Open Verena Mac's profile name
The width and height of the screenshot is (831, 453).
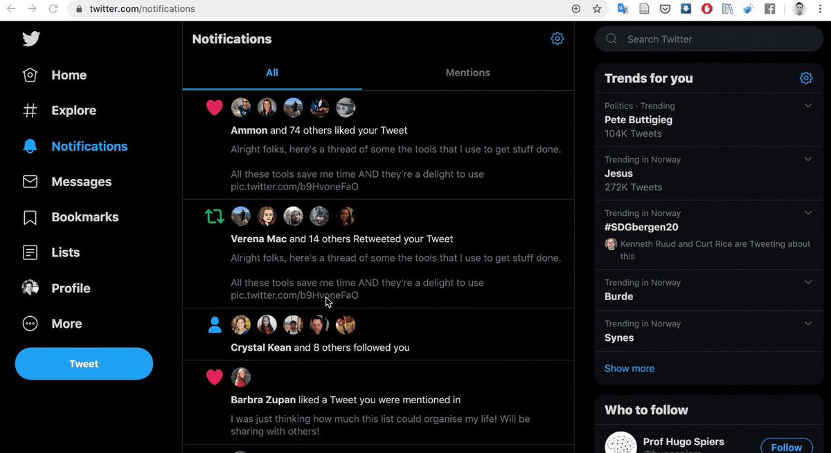(x=258, y=239)
